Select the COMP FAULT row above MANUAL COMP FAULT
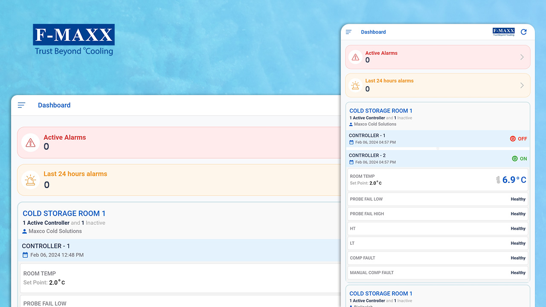The image size is (546, 307). coord(438,258)
